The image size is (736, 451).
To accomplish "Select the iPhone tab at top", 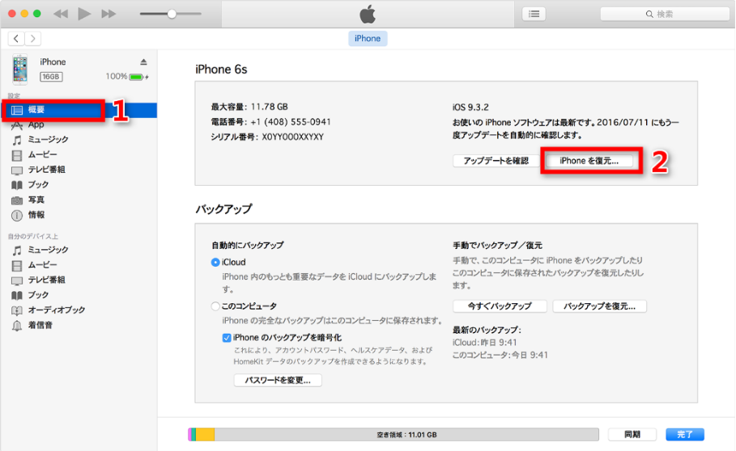I will 368,39.
